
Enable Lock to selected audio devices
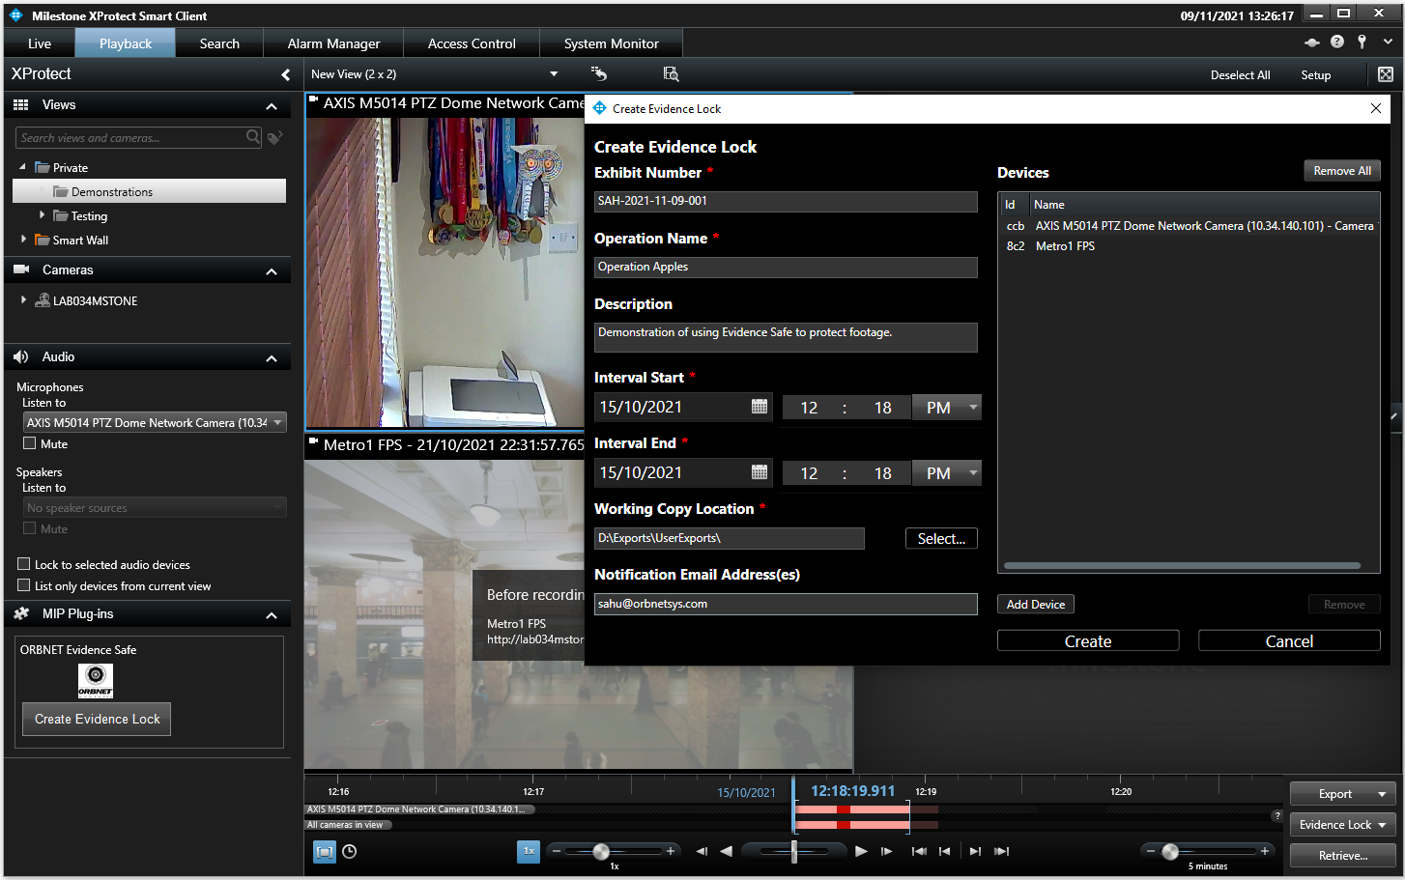point(24,564)
